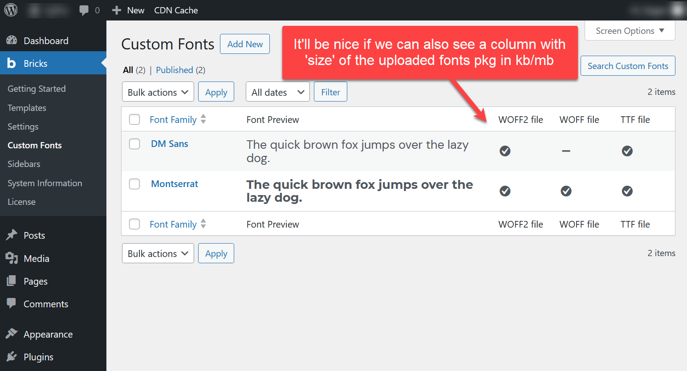687x371 pixels.
Task: Click the Filter button
Action: (x=330, y=92)
